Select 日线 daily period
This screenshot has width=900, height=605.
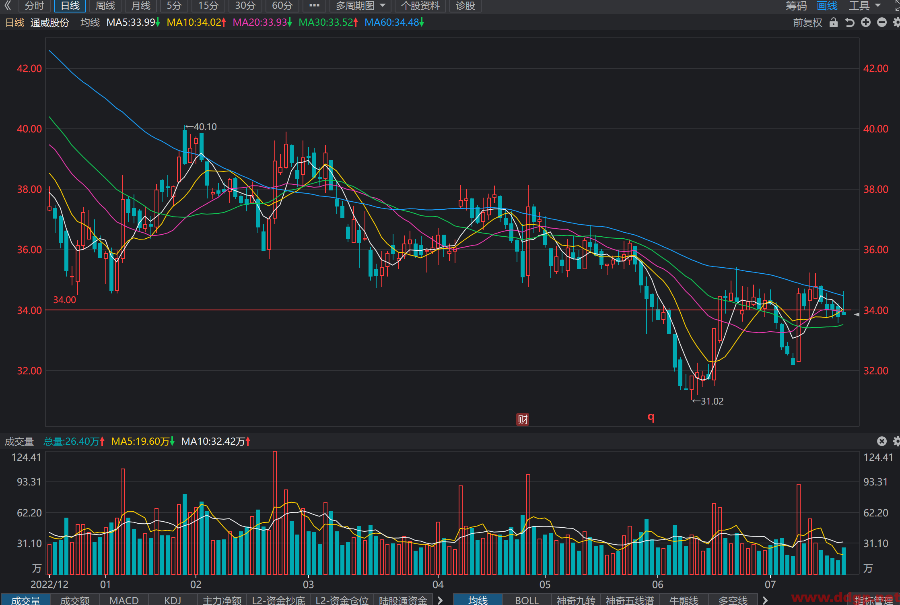(70, 6)
